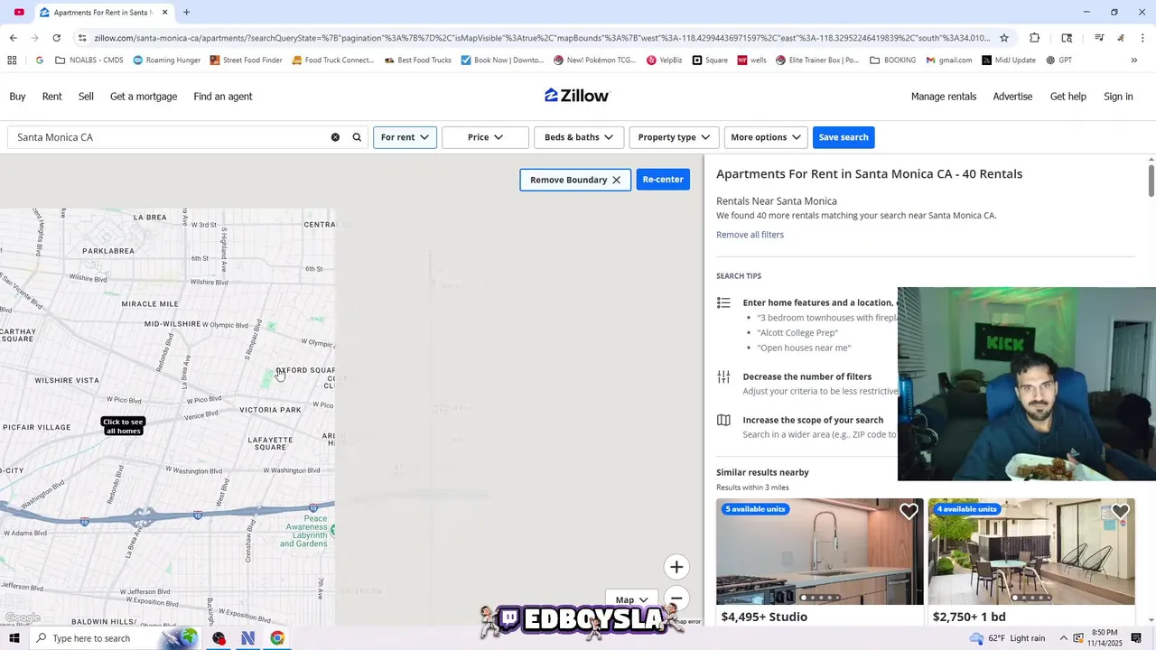Open a new browser tab
Viewport: 1156px width, 650px height.
pyautogui.click(x=186, y=13)
